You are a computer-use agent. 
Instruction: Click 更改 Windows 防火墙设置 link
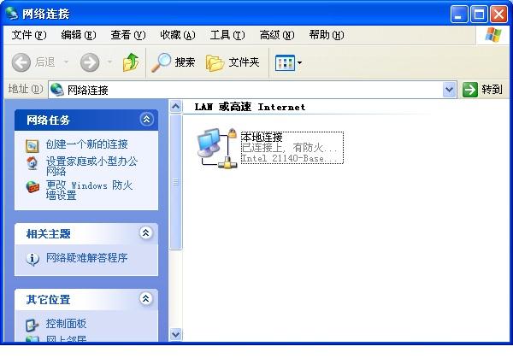pyautogui.click(x=91, y=190)
